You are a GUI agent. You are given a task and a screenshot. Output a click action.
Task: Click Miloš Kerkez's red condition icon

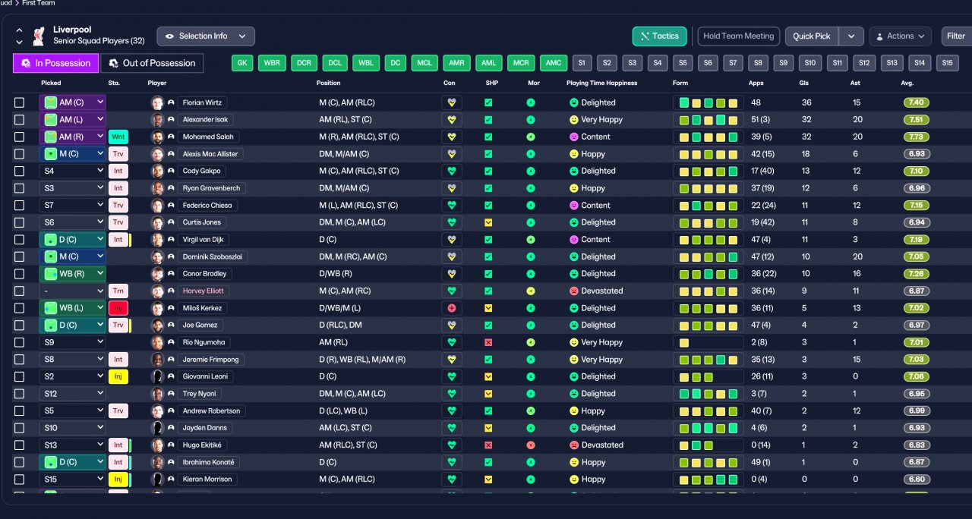(452, 308)
